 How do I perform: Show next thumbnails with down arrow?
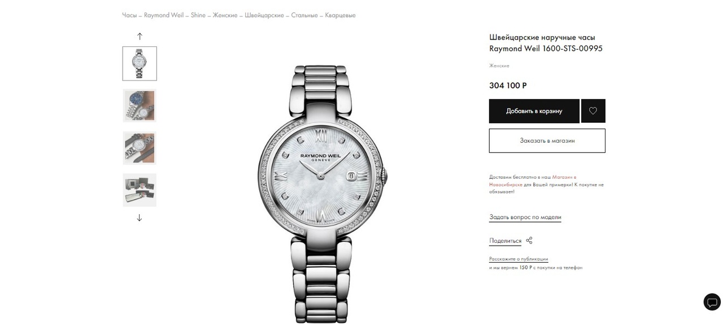point(140,218)
